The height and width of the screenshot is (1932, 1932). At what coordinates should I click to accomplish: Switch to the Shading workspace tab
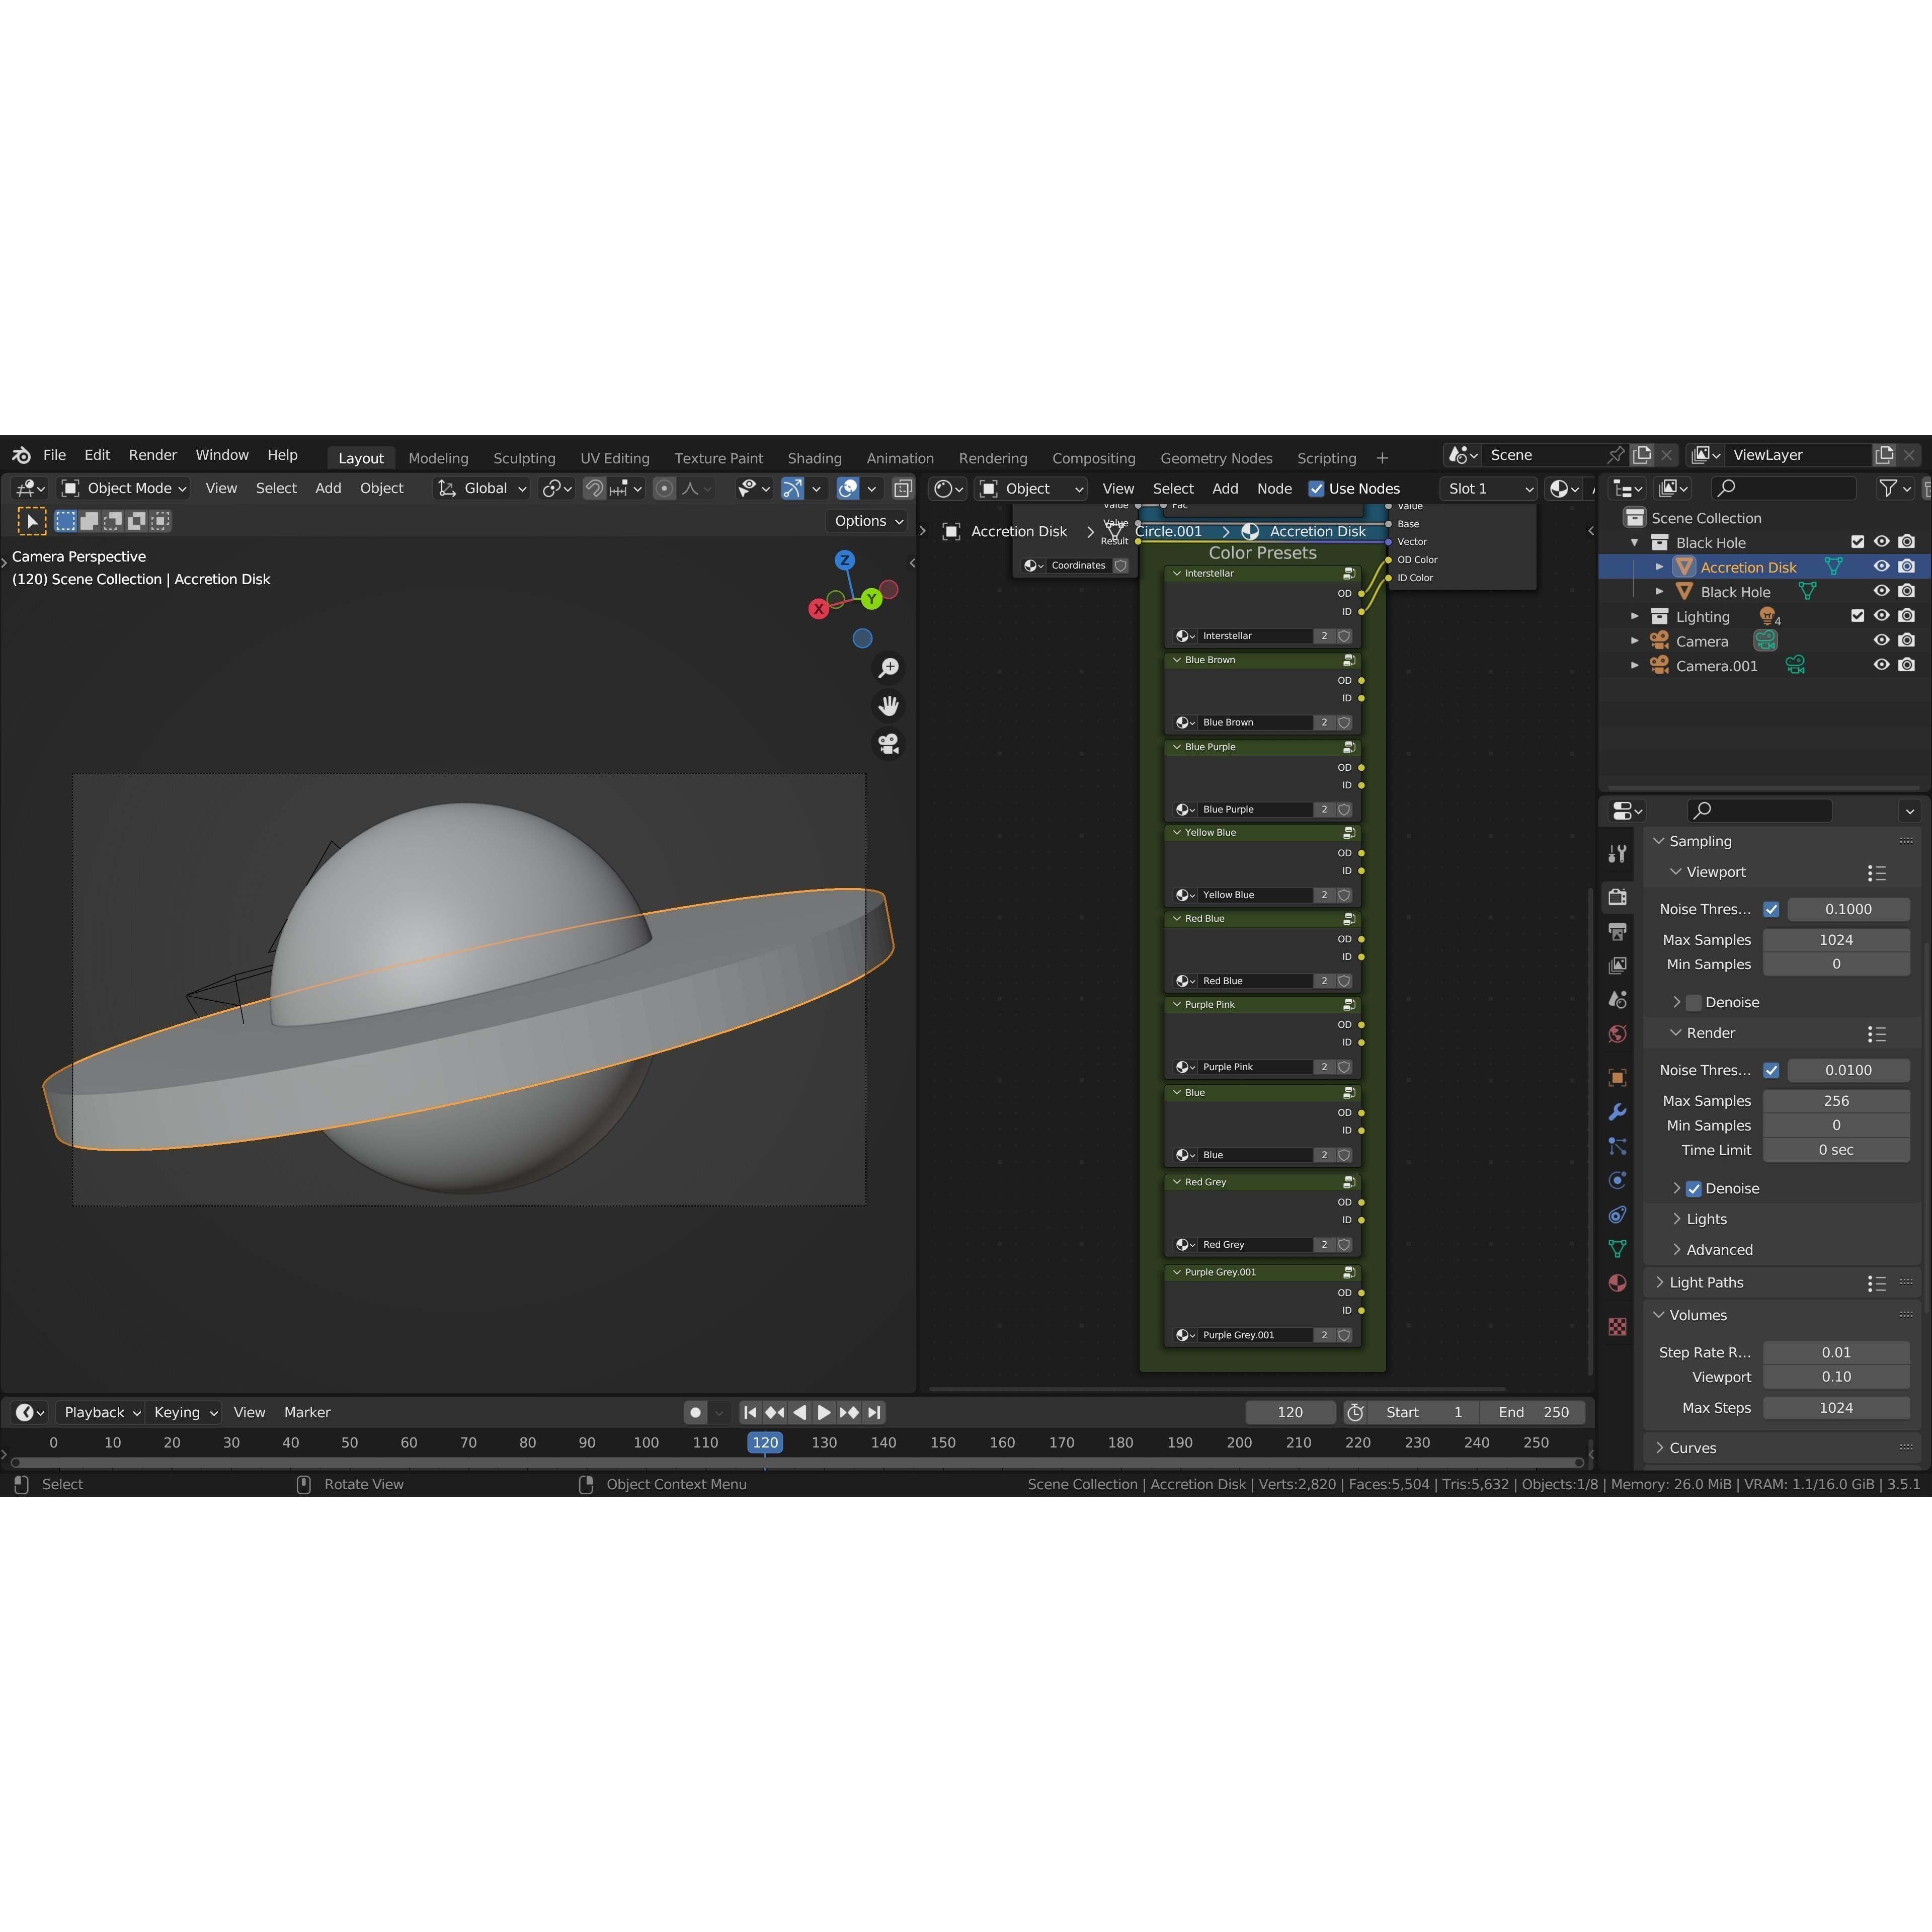(x=814, y=458)
